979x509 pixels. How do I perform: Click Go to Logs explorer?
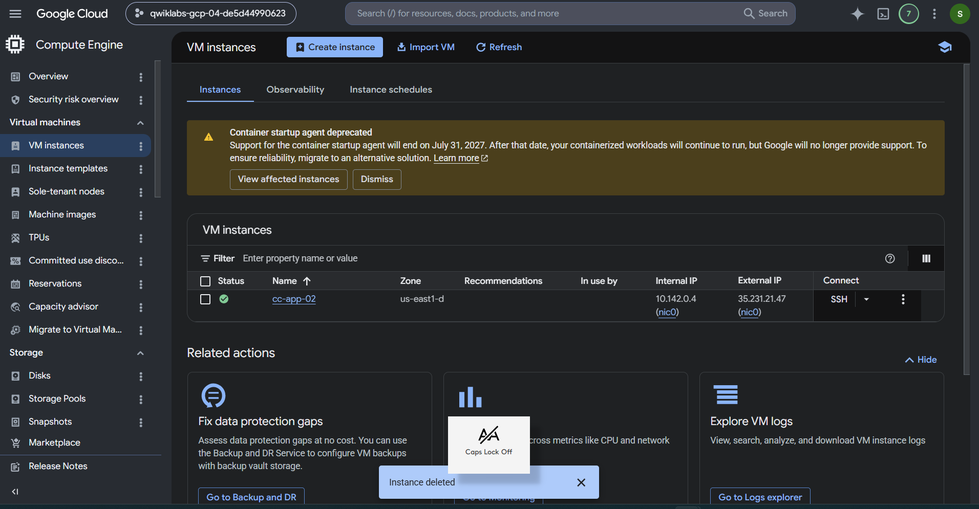tap(760, 497)
